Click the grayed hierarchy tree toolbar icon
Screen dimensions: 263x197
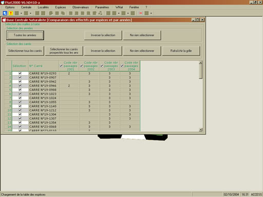click(100, 13)
